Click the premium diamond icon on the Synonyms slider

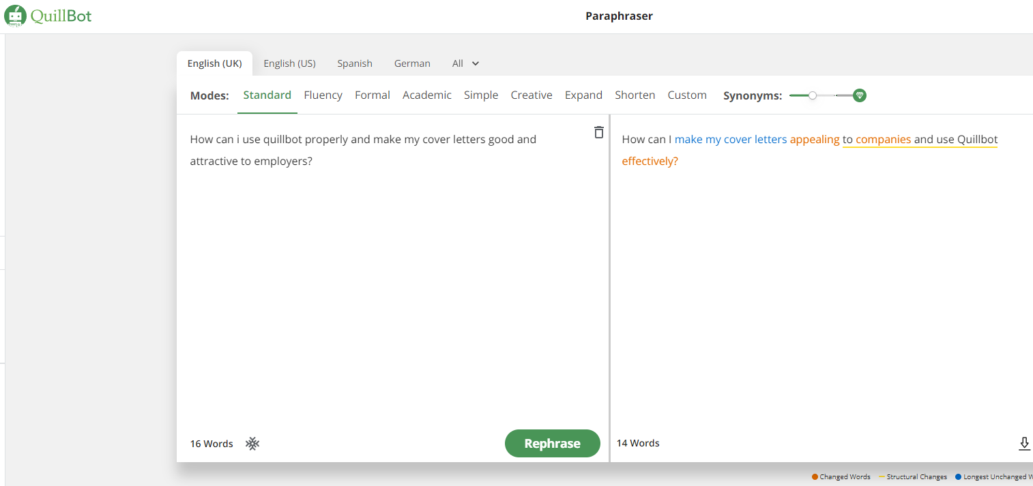click(860, 95)
